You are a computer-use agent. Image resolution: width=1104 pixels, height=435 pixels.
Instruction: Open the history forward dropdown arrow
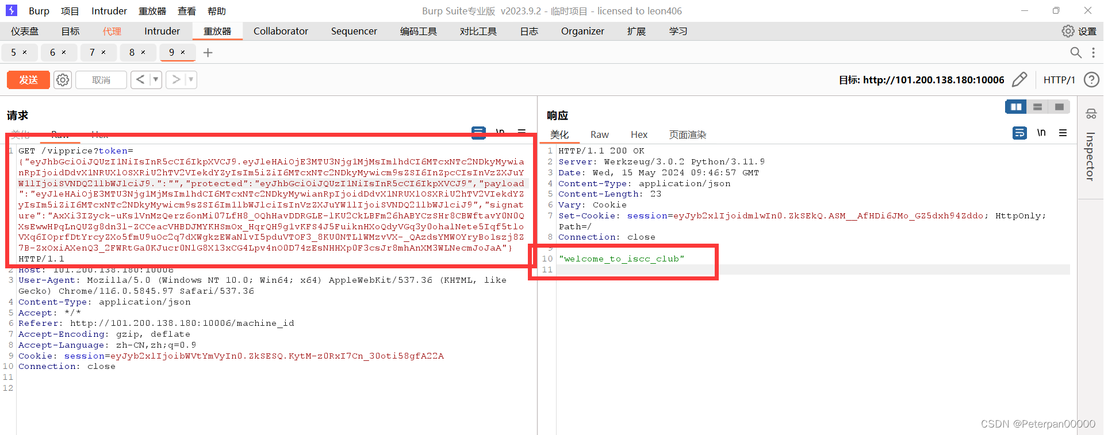pos(191,79)
